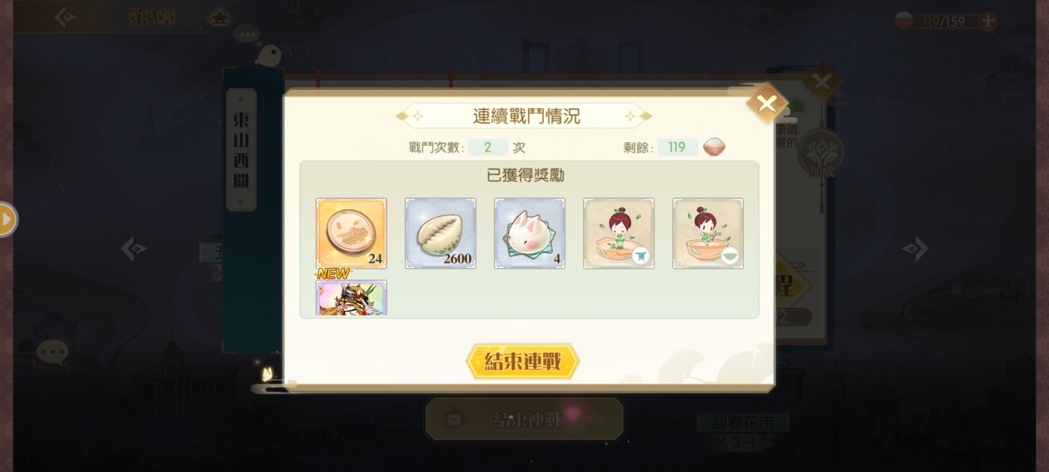This screenshot has width=1049, height=472.
Task: Navigate to next stage with right arrow
Action: pyautogui.click(x=915, y=248)
